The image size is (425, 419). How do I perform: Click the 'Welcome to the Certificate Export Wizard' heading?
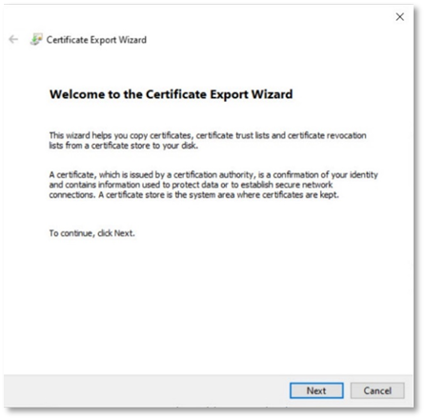(171, 94)
